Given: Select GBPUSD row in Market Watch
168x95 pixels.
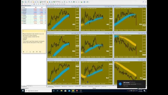Looking at the screenshot, I should (34, 12).
